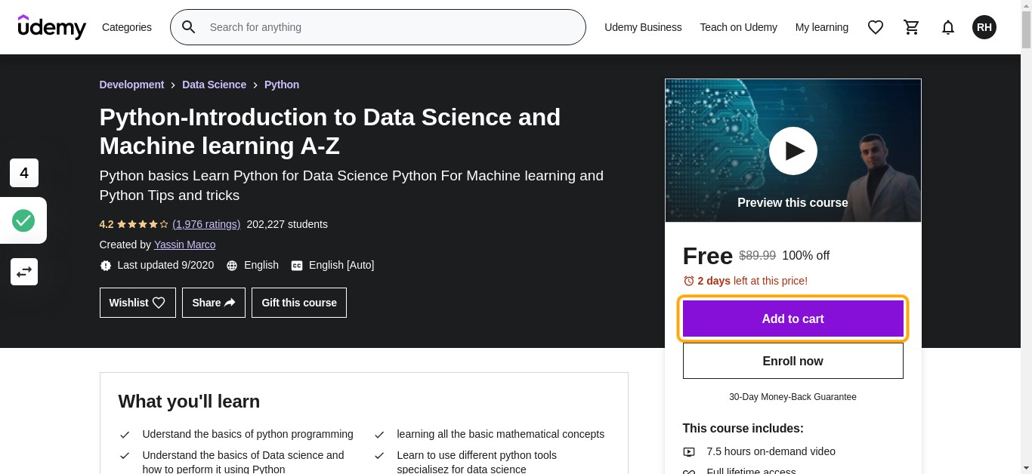Click the green checkmark sidebar icon
This screenshot has width=1032, height=474.
click(x=23, y=221)
